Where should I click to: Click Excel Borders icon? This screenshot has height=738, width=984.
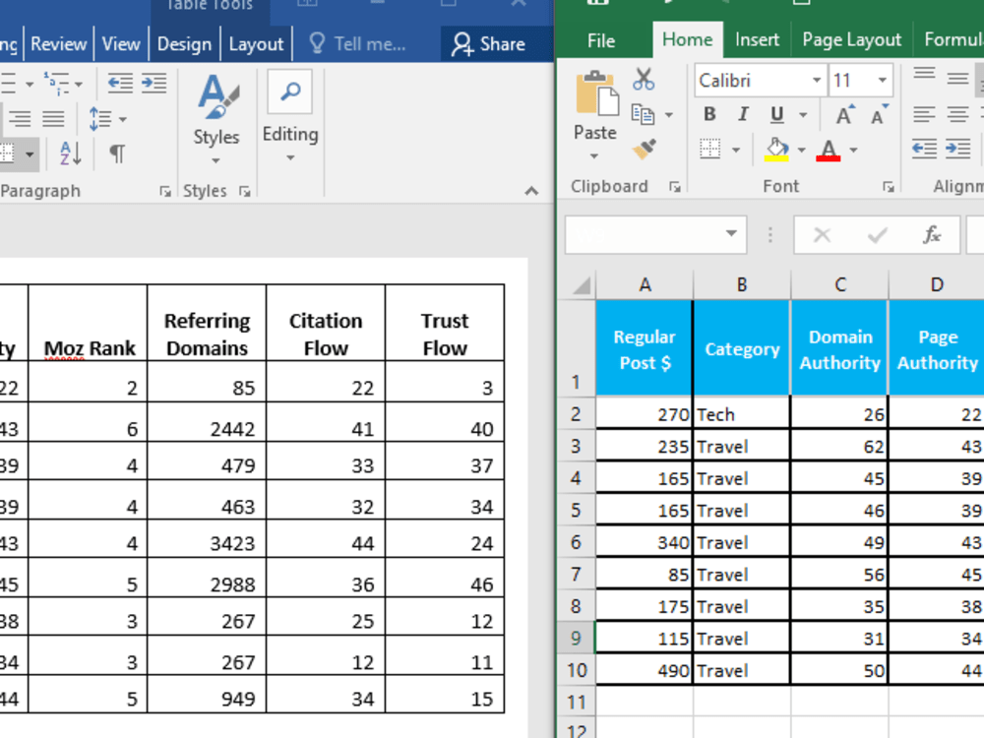[710, 150]
